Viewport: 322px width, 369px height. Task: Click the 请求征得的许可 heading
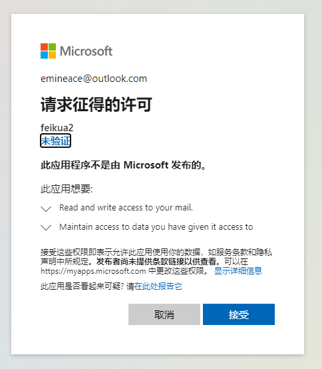[x=96, y=105]
